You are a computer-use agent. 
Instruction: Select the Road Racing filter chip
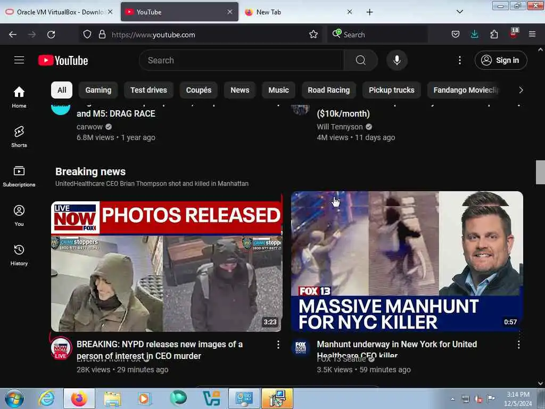(x=328, y=90)
